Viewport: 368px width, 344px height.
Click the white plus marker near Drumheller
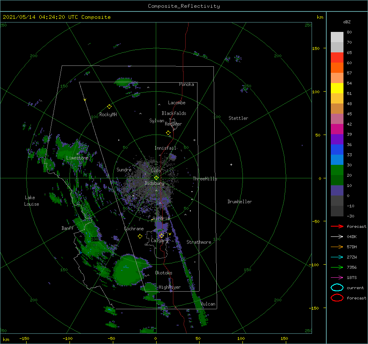click(231, 164)
